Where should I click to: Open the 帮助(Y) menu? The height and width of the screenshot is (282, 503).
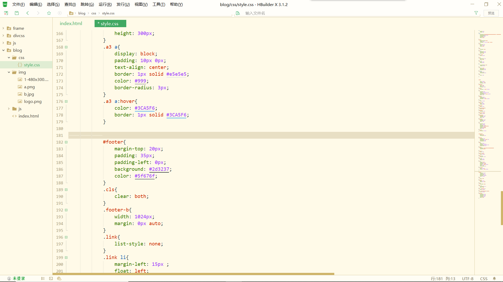click(176, 4)
